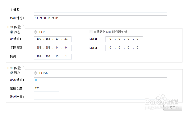Select the IPv6 静态 radio button
Screen dimensions: 189x114
12,73
